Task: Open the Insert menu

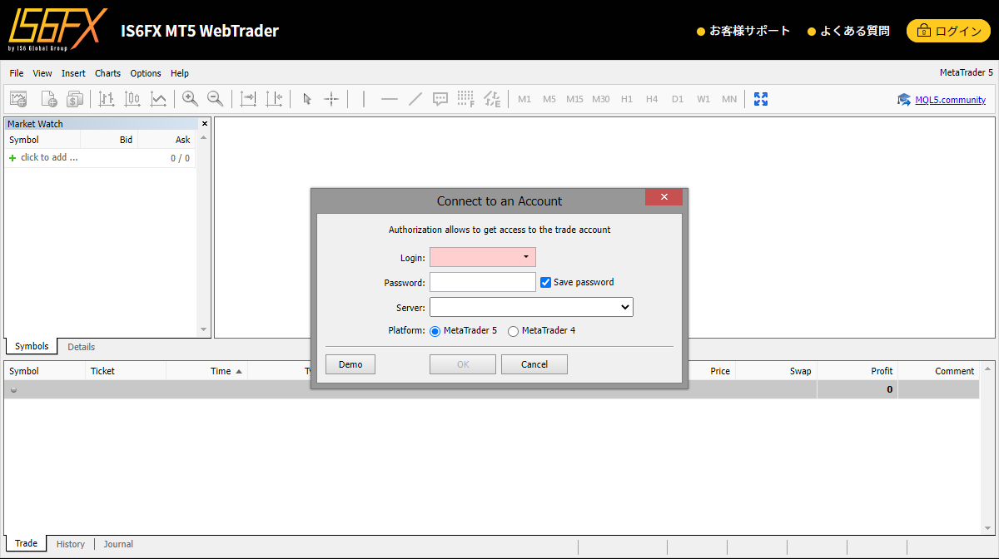Action: [x=73, y=73]
